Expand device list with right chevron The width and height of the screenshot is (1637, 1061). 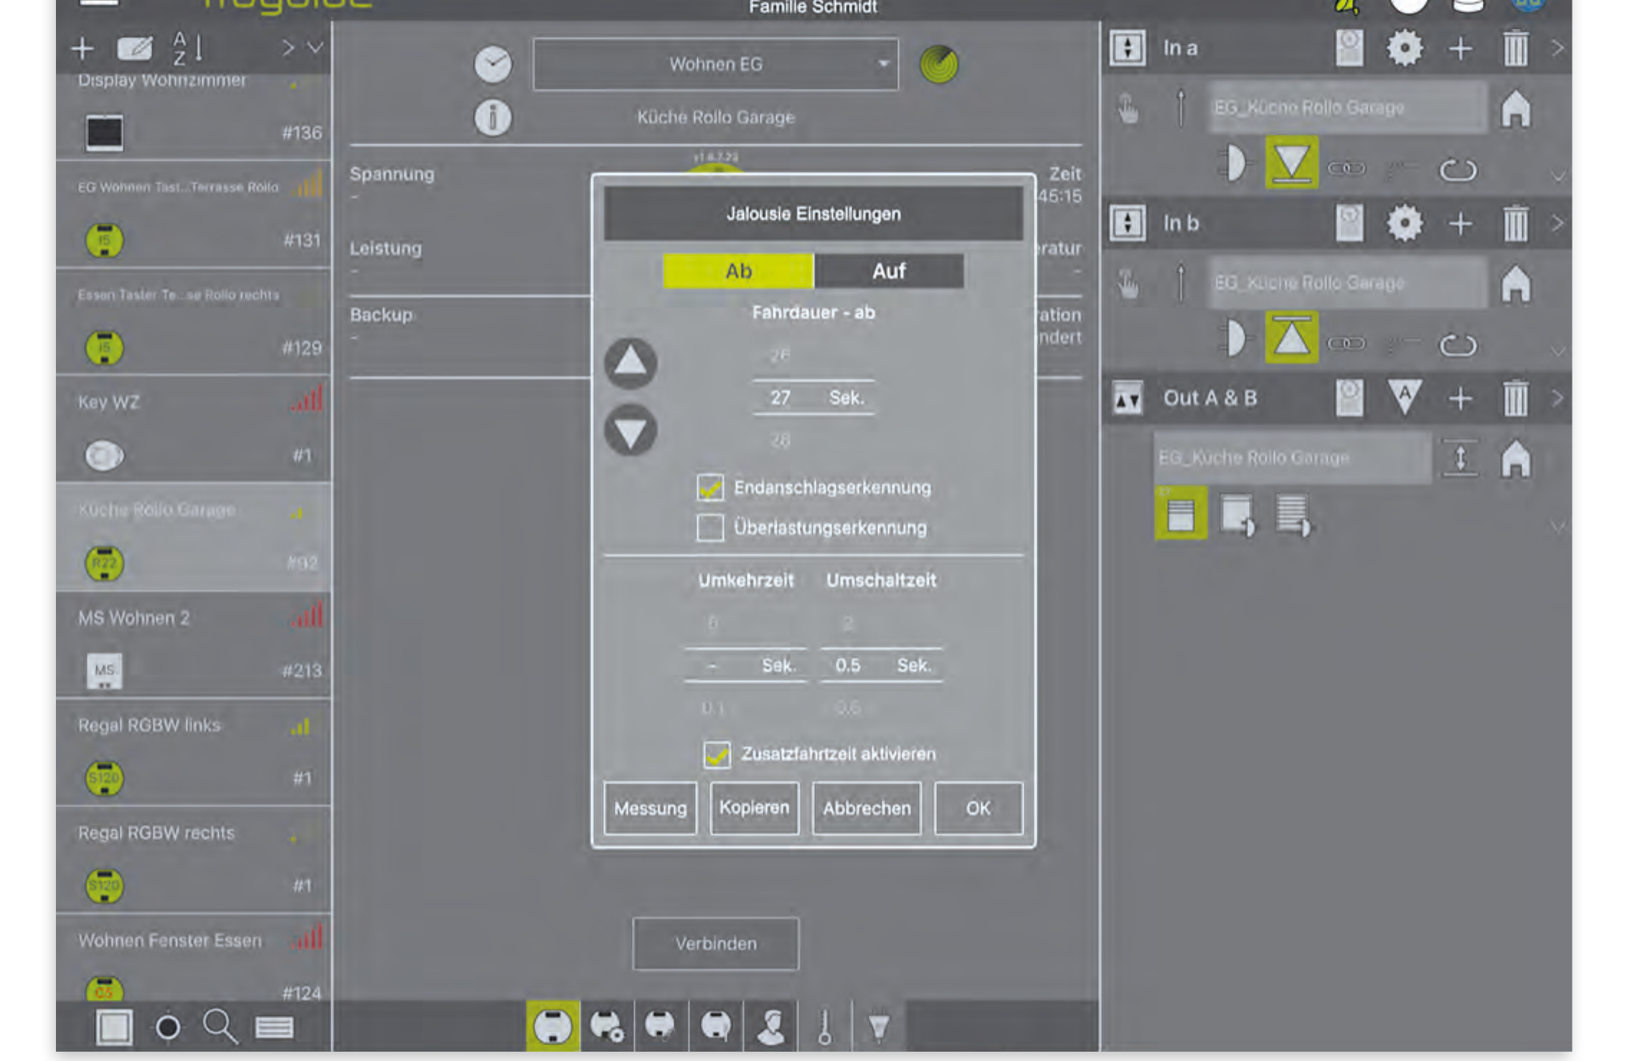coord(288,49)
